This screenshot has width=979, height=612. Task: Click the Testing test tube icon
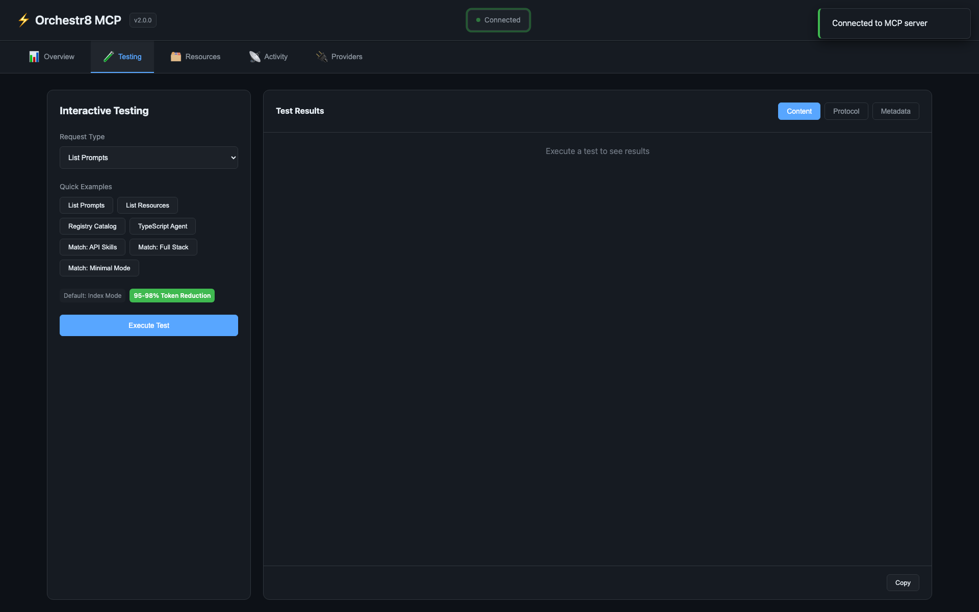click(x=109, y=57)
